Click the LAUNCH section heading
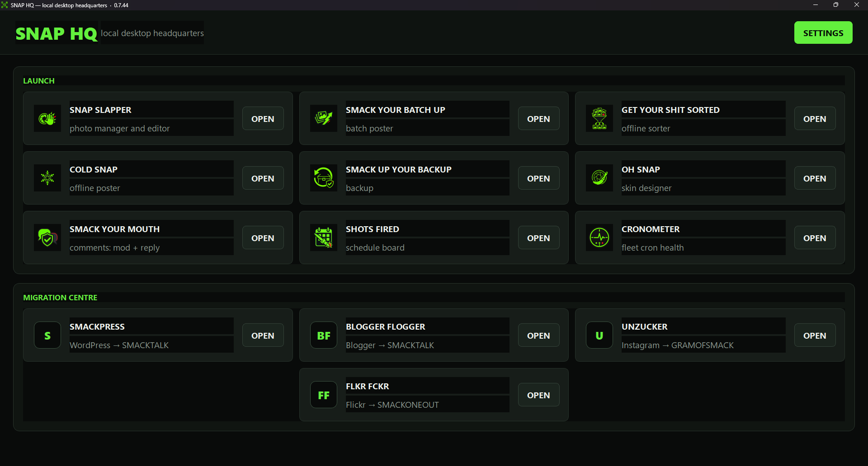The height and width of the screenshot is (466, 868). click(x=39, y=81)
